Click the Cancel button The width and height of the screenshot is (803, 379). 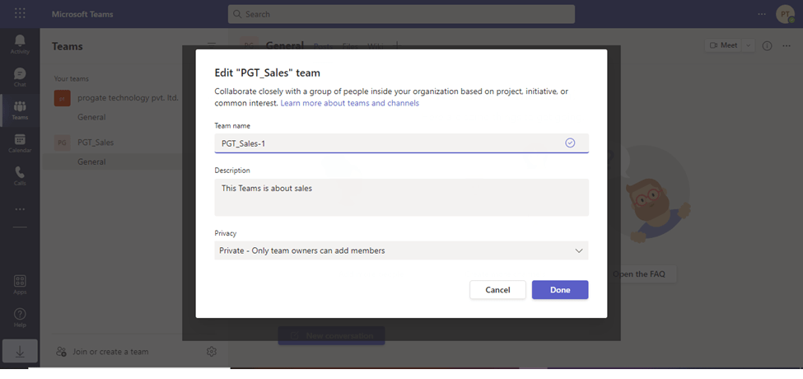(497, 290)
